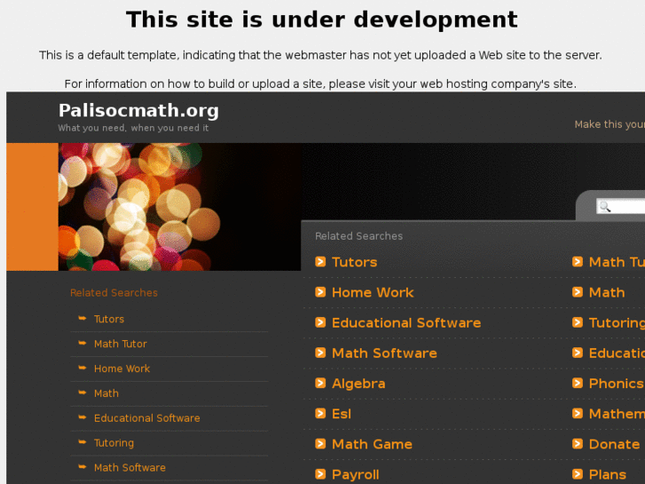
Task: Open the large Home Work related search
Action: click(373, 292)
